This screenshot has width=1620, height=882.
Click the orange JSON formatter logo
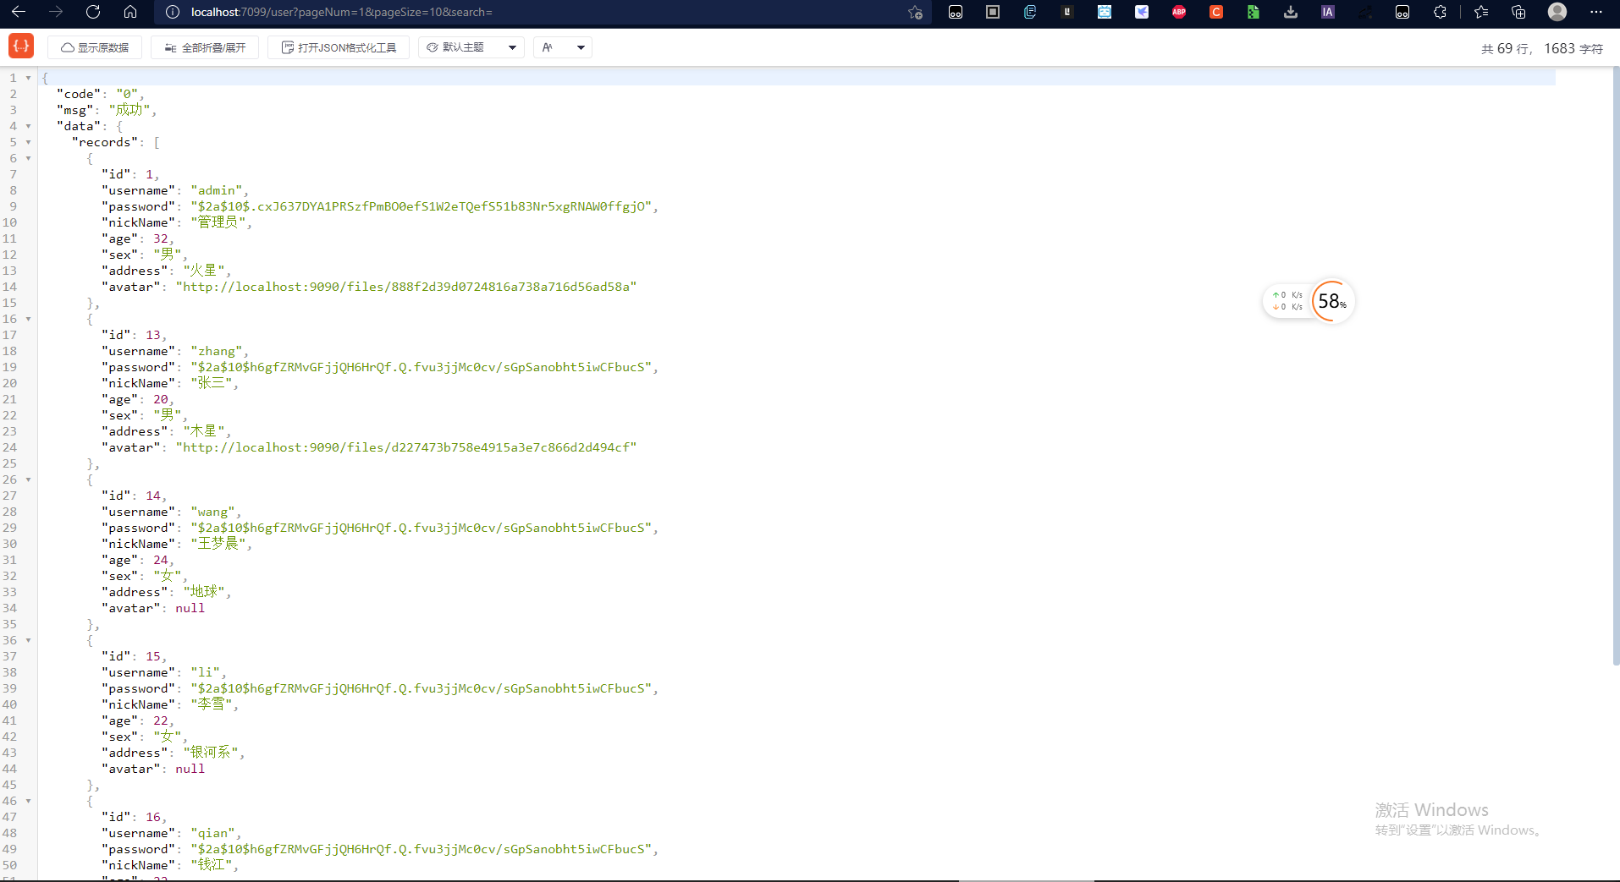point(21,46)
